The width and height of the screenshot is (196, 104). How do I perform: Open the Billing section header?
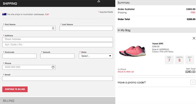click(57, 101)
